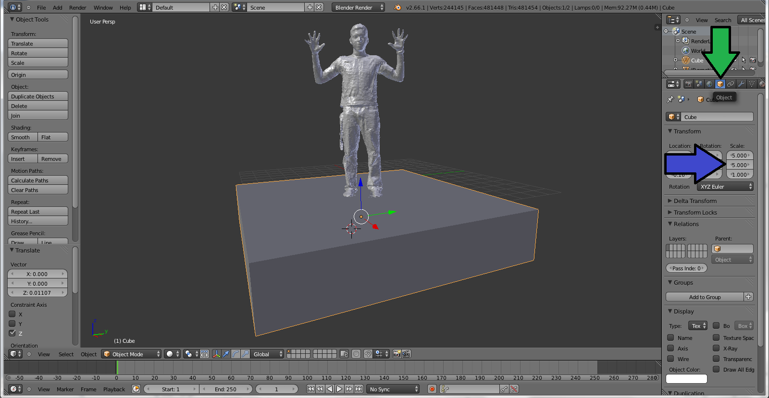Click the OpenGL render animation clapper icon
The width and height of the screenshot is (769, 398).
tap(406, 354)
